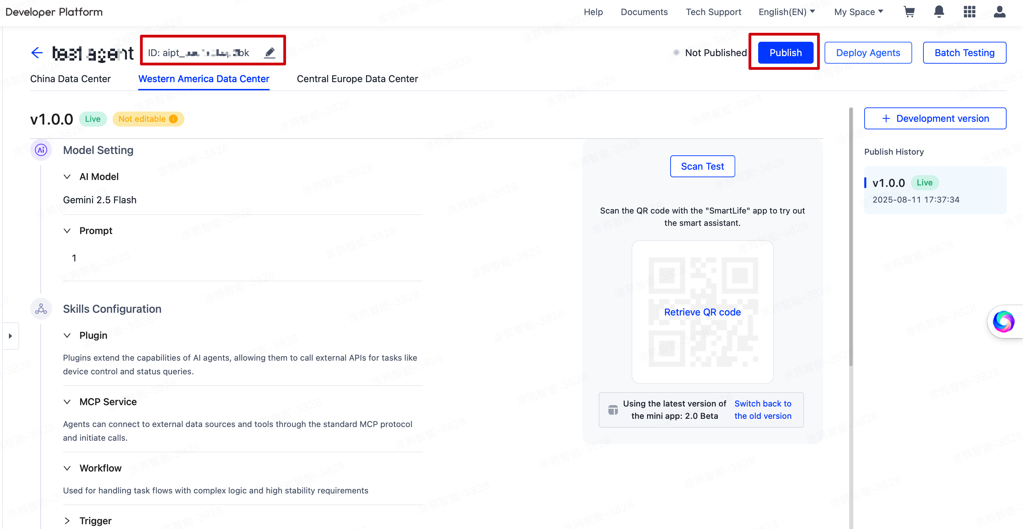Screen dimensions: 1023x529
Task: Click Retrieve QR code on thumbnail
Action: point(702,312)
